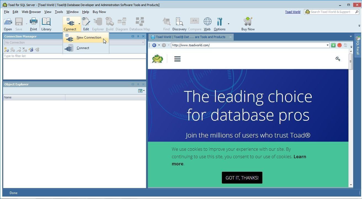Close the Toad World browser tab
The width and height of the screenshot is (362, 199).
tap(230, 37)
